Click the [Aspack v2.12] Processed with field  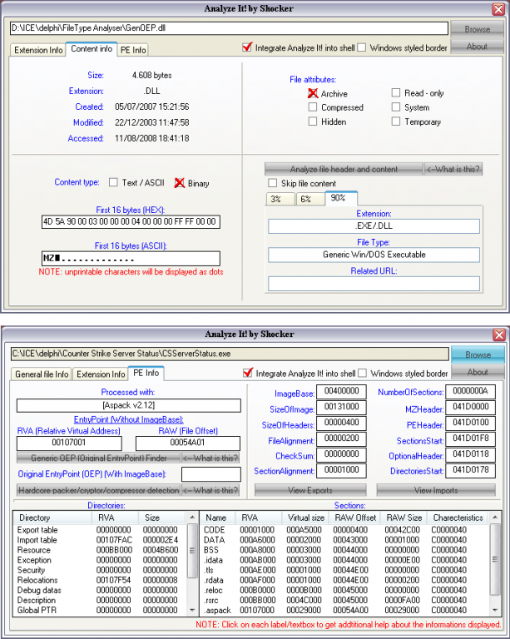[129, 405]
